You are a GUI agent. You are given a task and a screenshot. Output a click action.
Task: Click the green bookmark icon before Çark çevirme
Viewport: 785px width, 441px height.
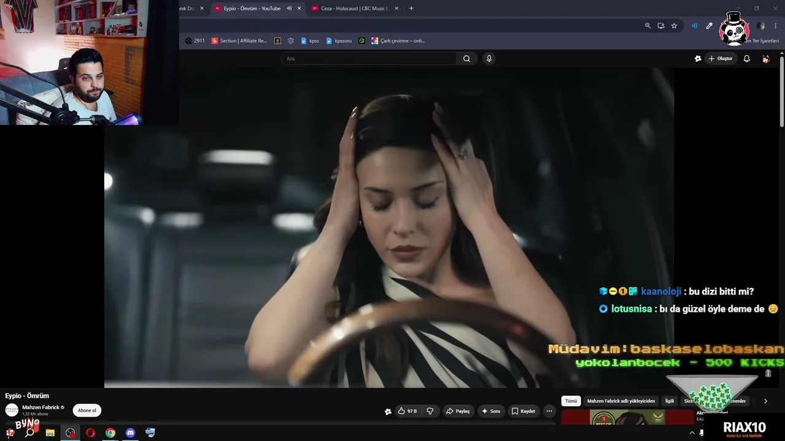pyautogui.click(x=362, y=41)
